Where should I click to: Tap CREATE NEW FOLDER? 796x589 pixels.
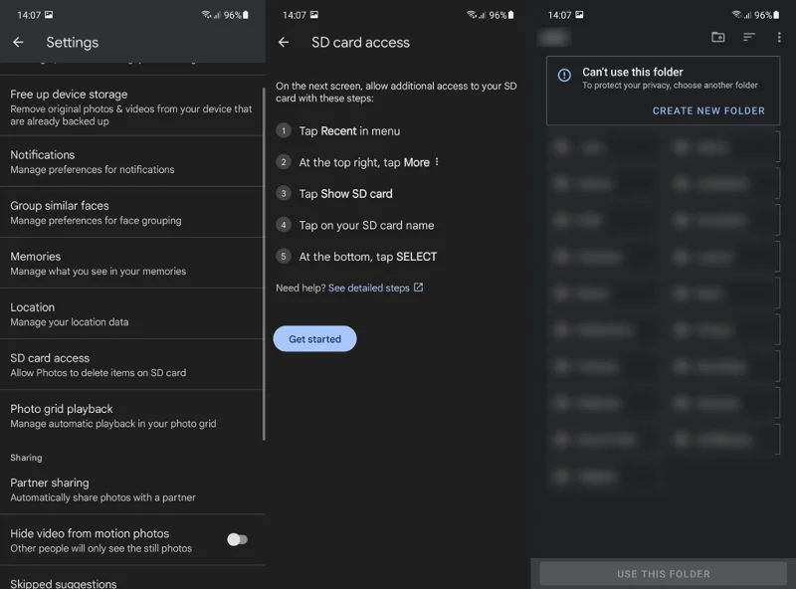click(x=708, y=110)
